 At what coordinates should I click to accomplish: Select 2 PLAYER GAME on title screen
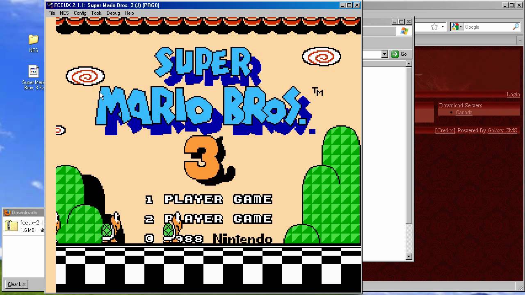click(x=209, y=219)
